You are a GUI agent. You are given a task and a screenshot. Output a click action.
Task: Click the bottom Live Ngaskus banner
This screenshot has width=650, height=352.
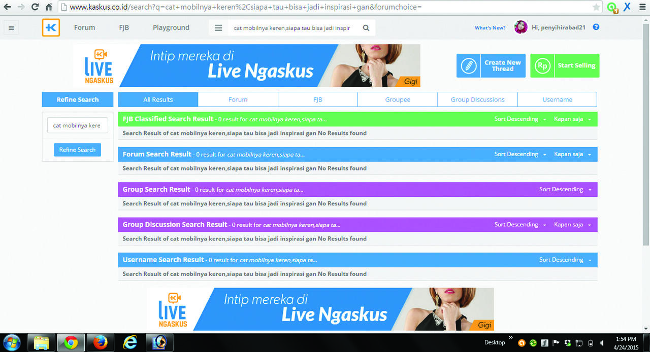(321, 309)
